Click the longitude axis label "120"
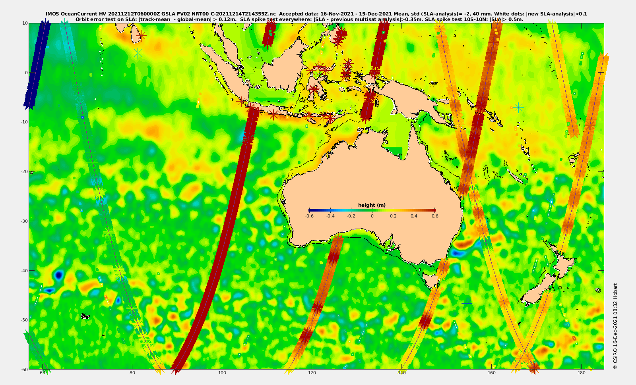Screen dimensions: 636x385 click(312, 373)
